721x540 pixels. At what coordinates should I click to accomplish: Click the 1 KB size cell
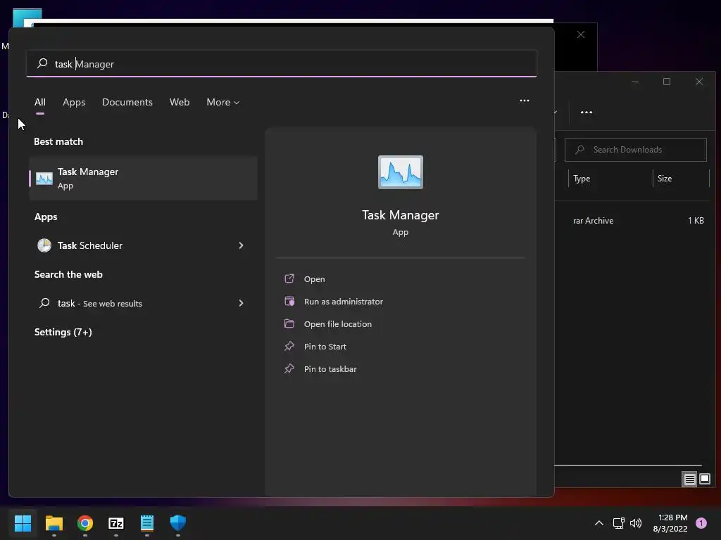pyautogui.click(x=696, y=220)
